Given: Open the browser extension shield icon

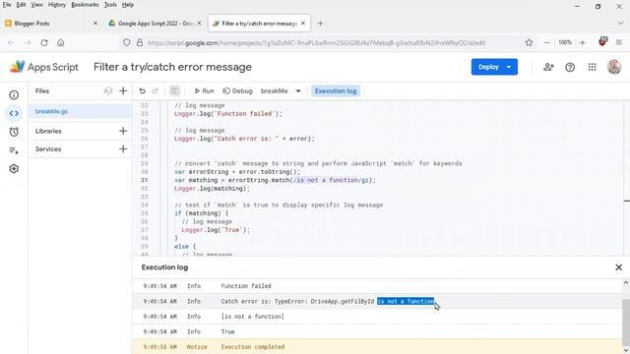Looking at the screenshot, I should click(602, 41).
